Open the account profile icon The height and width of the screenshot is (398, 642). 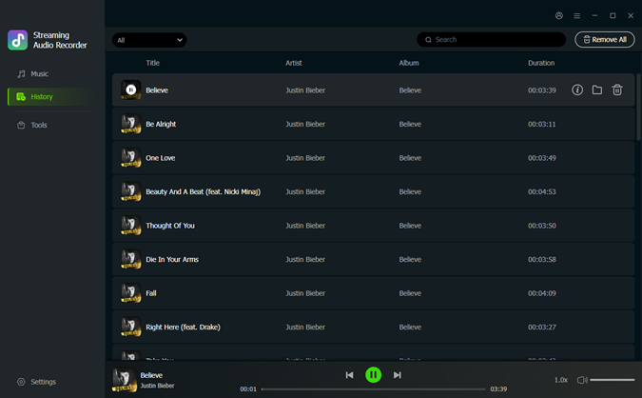pyautogui.click(x=559, y=15)
